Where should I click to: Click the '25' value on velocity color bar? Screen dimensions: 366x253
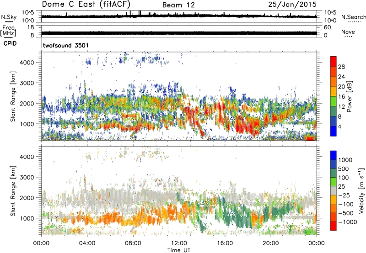[341, 187]
